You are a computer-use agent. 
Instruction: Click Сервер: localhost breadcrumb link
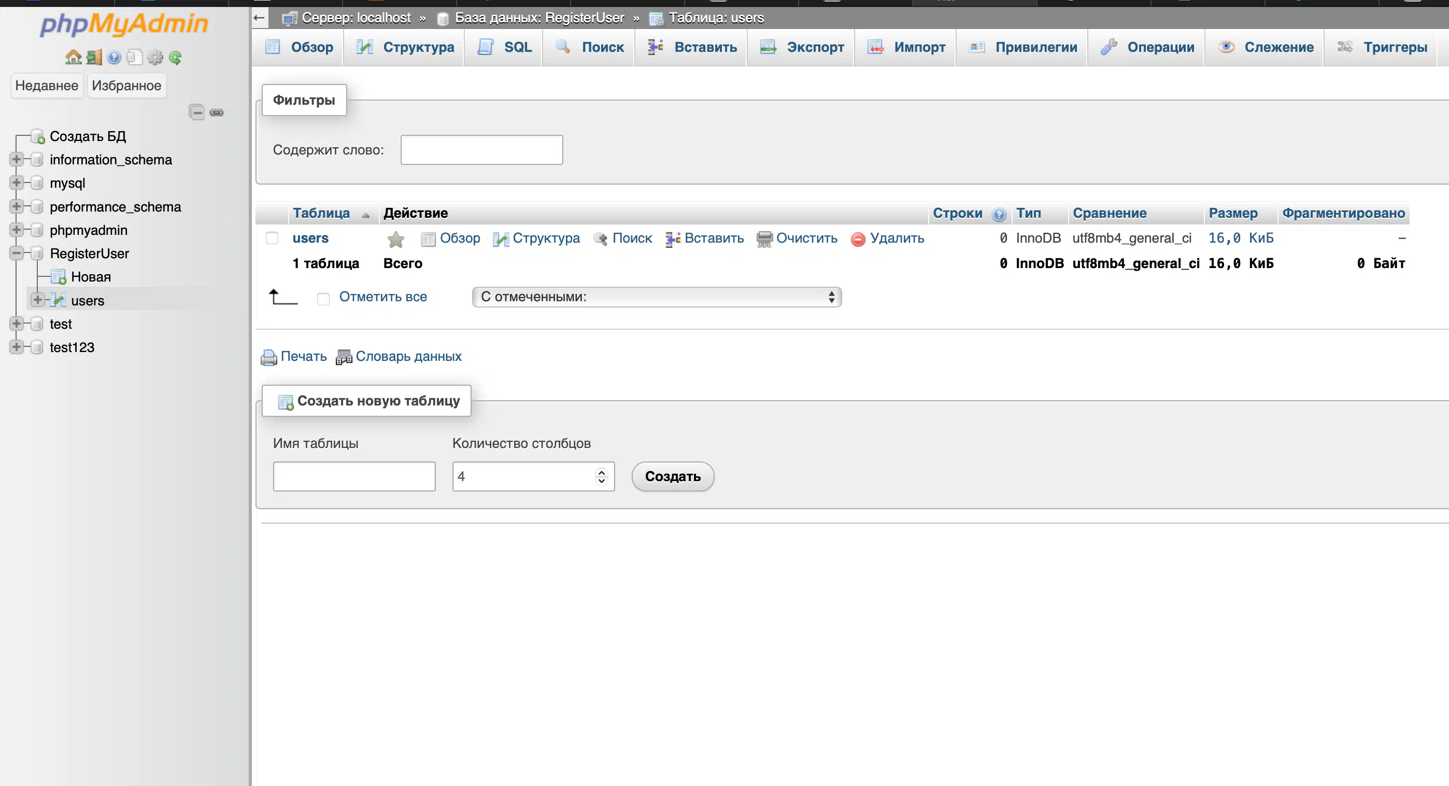click(356, 18)
